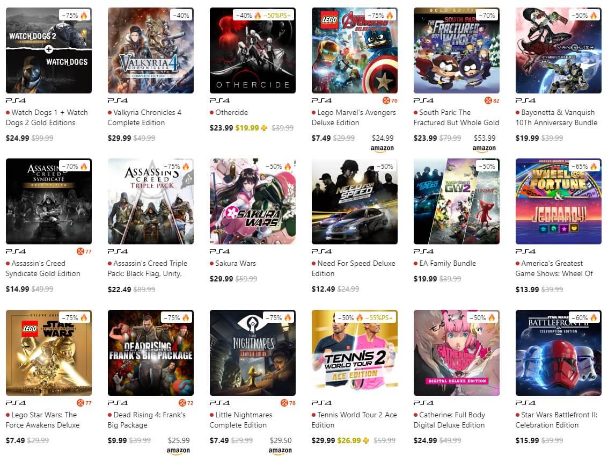Open Valkyria Chronicles 4 Complete Edition title link
608x456 pixels.
point(144,118)
